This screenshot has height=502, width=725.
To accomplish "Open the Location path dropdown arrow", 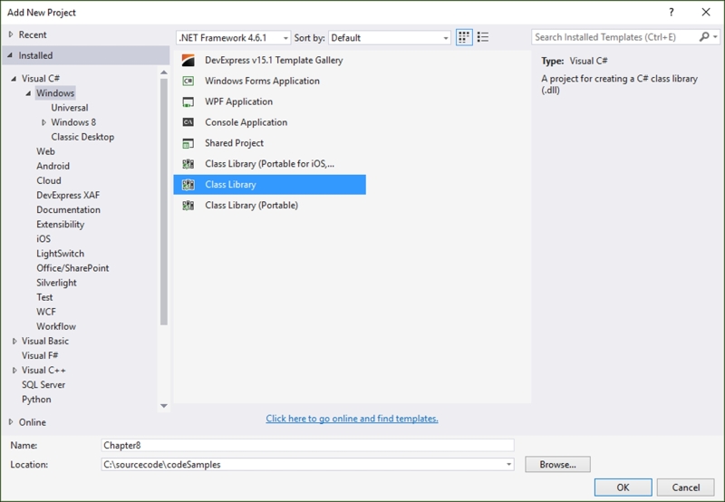I will (508, 464).
